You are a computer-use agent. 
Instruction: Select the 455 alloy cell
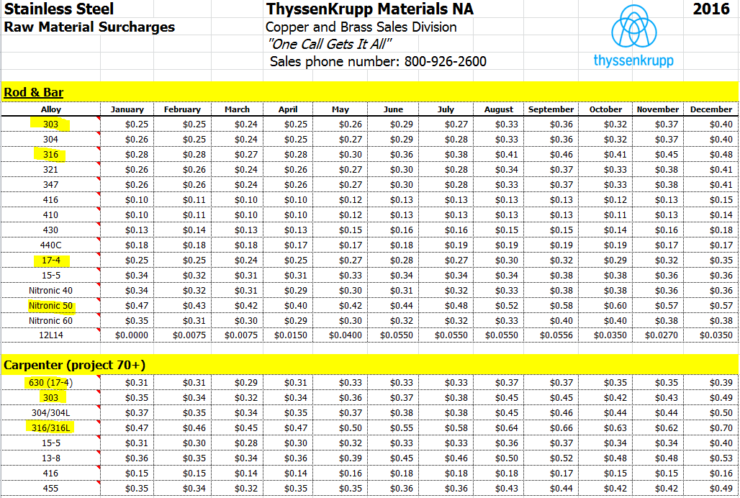pyautogui.click(x=50, y=488)
